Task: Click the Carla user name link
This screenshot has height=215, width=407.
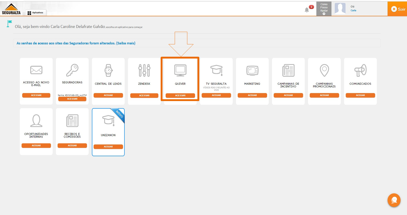Action: 353,11
